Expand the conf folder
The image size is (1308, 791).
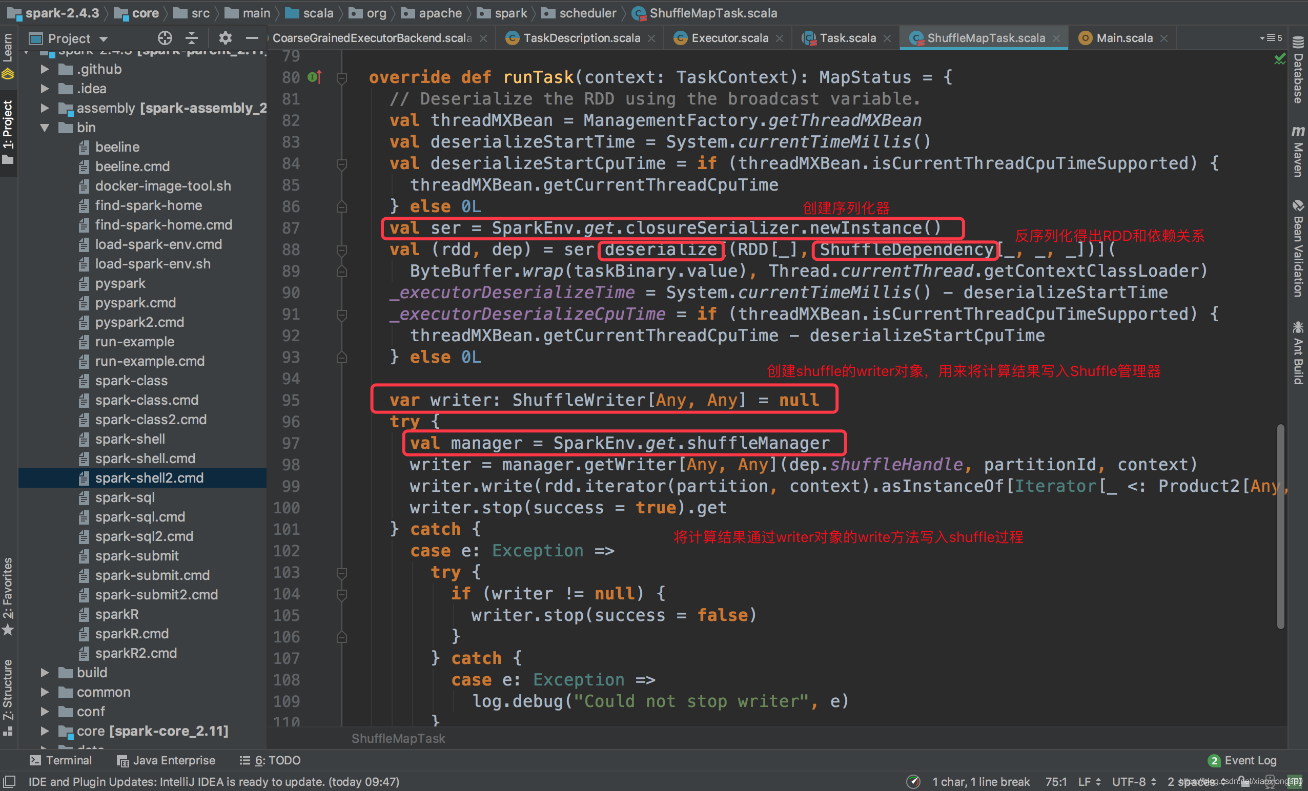[x=45, y=712]
